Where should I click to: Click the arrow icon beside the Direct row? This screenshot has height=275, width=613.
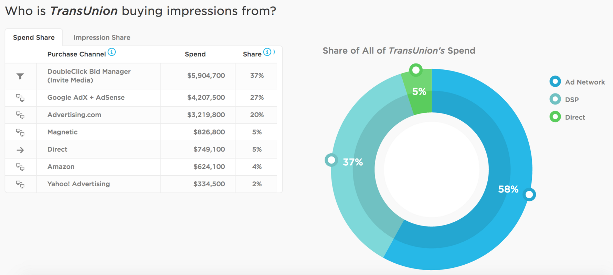[21, 150]
